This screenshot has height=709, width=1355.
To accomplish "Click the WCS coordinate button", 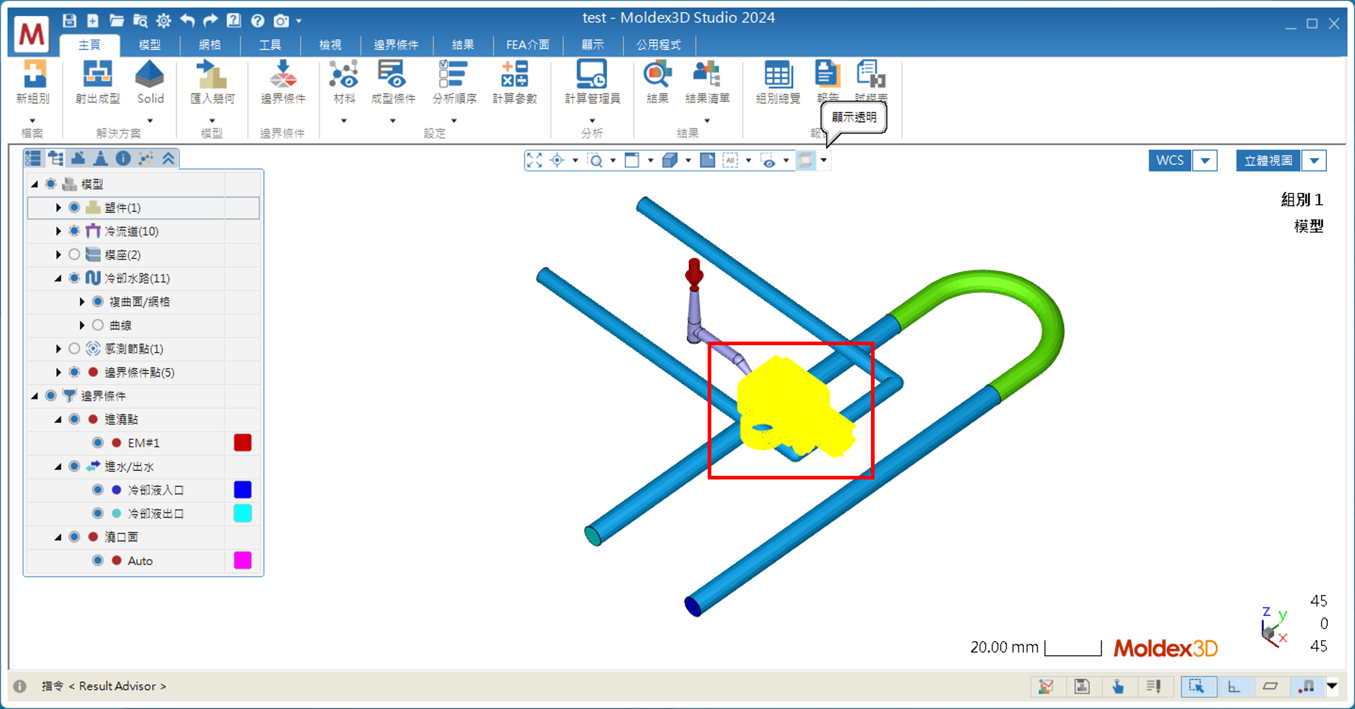I will point(1170,160).
